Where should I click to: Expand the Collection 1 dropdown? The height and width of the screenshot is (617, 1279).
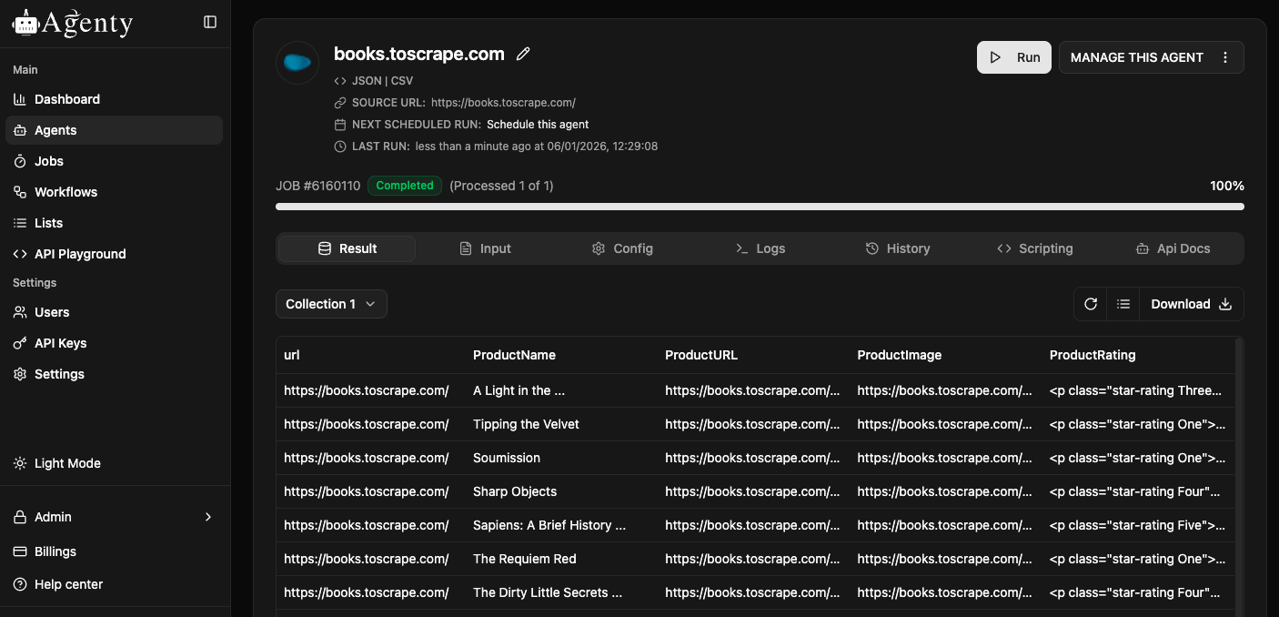click(x=331, y=304)
